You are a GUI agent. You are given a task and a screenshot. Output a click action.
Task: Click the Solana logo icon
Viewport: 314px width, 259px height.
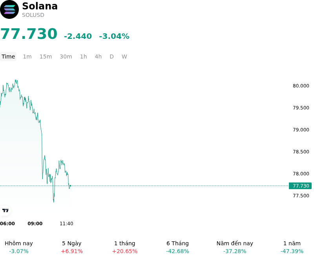(9, 9)
